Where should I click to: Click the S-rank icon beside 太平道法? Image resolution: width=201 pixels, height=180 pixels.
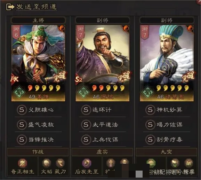click(x=86, y=125)
